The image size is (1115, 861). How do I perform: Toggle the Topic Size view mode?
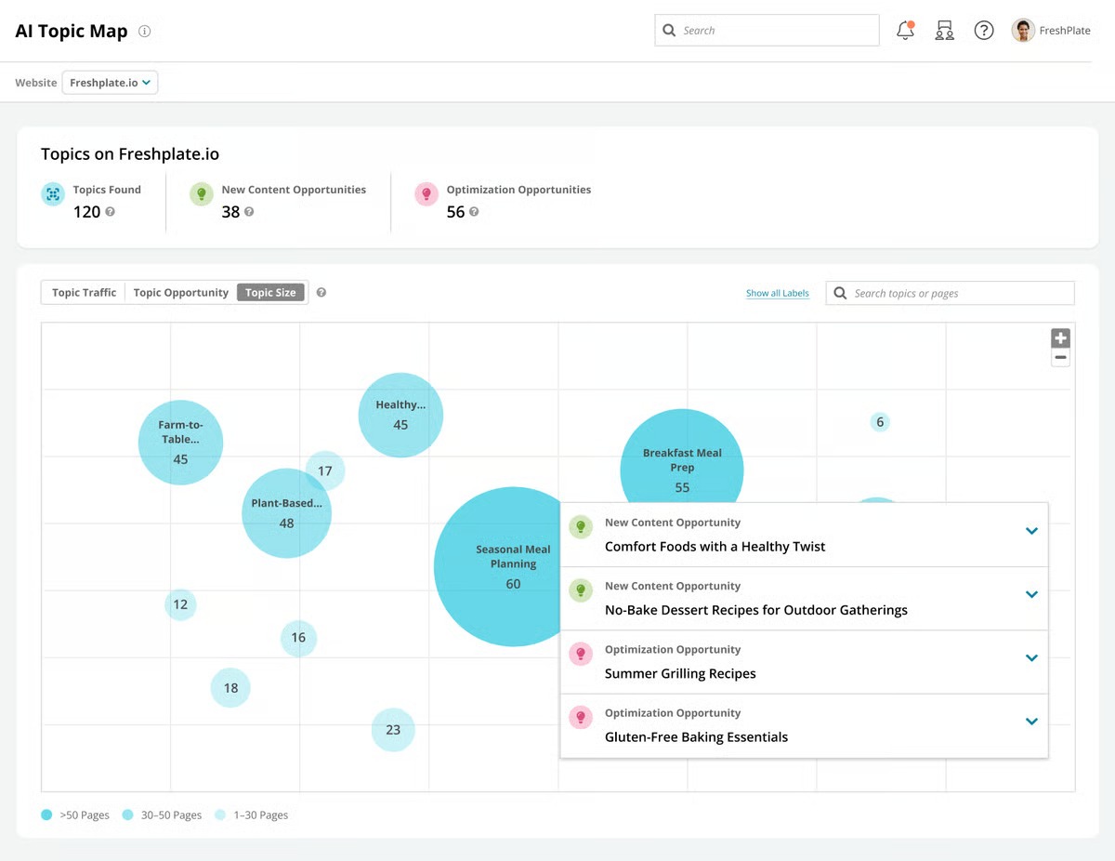pyautogui.click(x=269, y=292)
